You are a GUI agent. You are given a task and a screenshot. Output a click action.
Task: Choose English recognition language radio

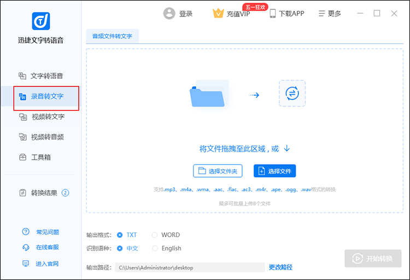pos(155,248)
